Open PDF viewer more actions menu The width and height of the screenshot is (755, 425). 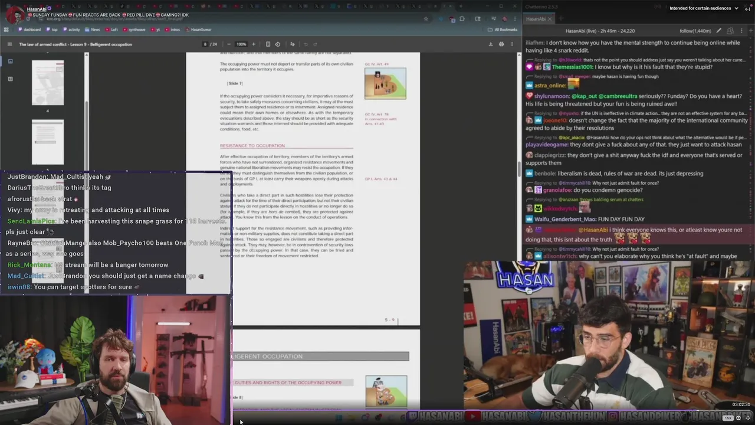[511, 44]
